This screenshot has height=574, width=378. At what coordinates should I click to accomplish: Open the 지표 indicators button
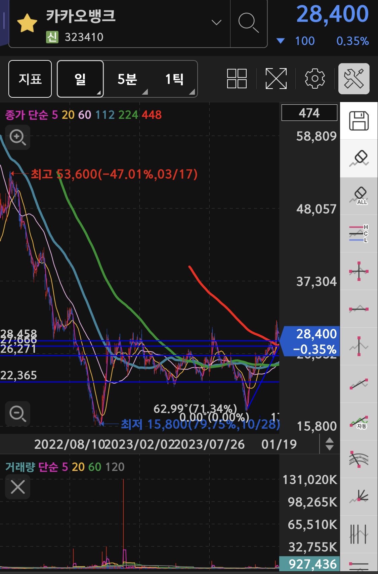coord(30,79)
